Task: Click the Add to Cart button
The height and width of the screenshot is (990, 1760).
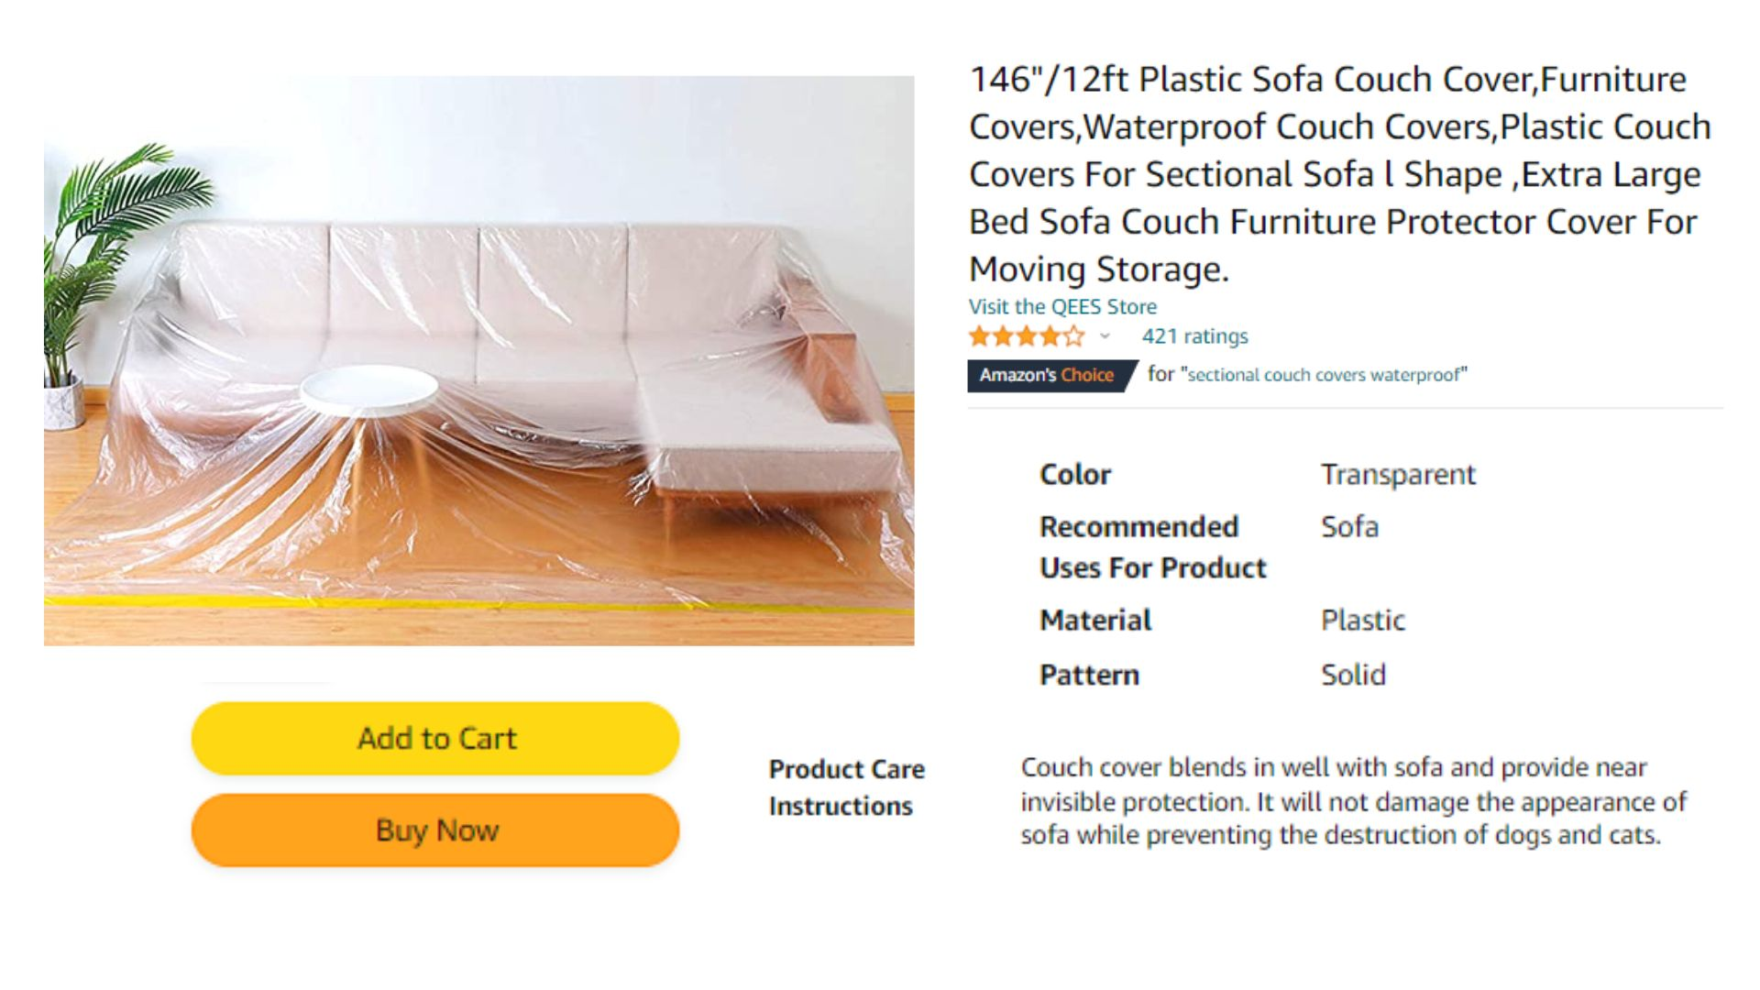Action: [x=435, y=739]
